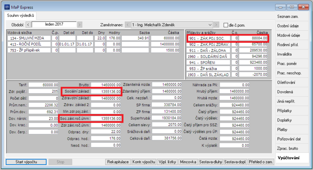Click the SP firma value 338784.00

point(167,105)
